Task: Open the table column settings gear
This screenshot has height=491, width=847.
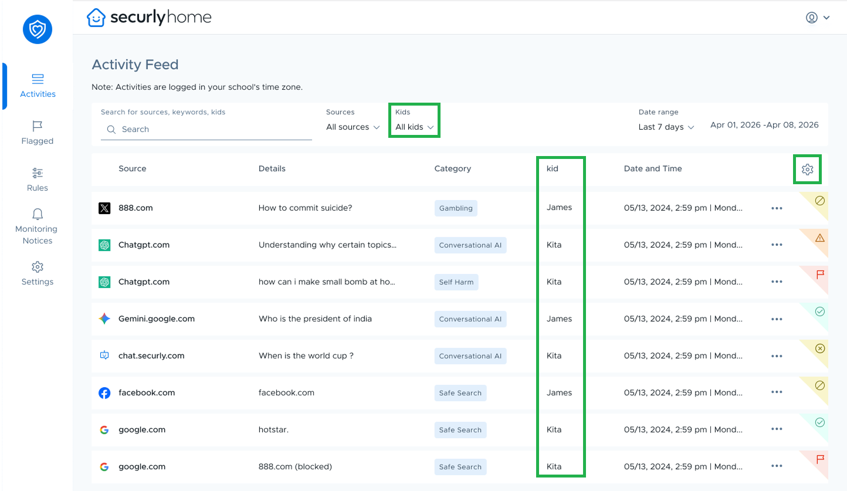Action: coord(807,170)
